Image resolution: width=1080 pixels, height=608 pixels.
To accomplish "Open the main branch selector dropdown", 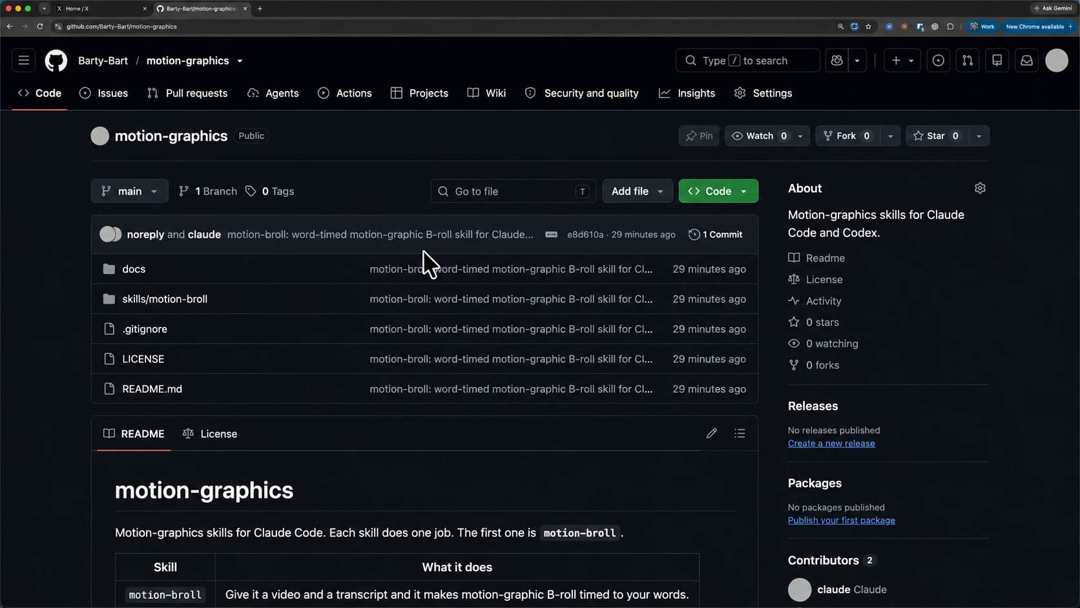I will click(130, 191).
